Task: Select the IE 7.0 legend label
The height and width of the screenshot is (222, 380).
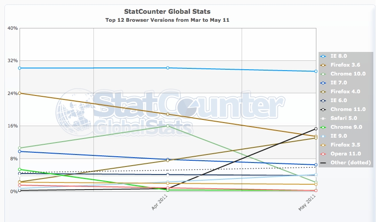Action: 339,83
